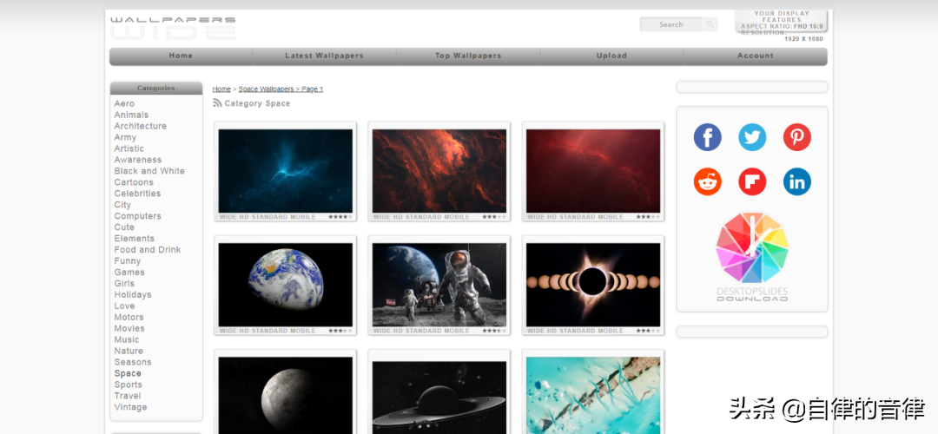
Task: Select the Funny category
Action: tap(128, 261)
